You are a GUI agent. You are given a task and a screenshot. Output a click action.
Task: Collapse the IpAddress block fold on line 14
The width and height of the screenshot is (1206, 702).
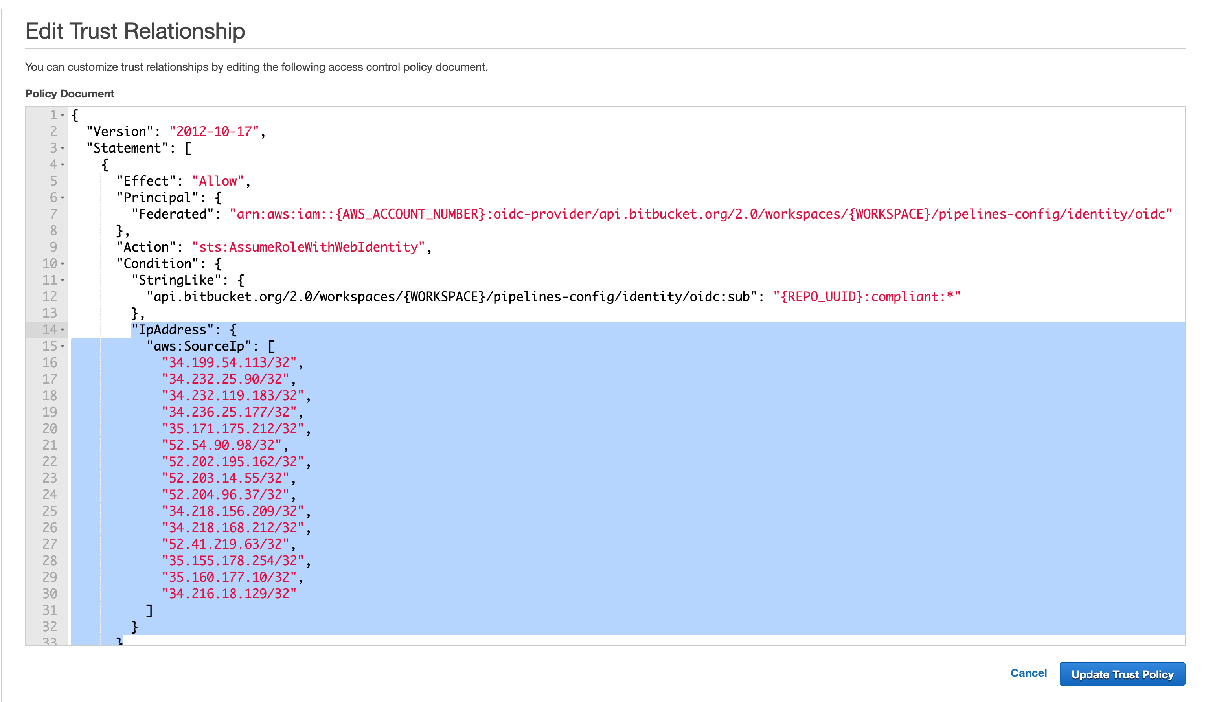pyautogui.click(x=63, y=330)
